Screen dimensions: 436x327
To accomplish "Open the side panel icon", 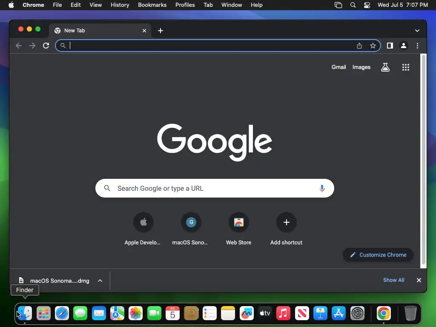I will click(390, 46).
